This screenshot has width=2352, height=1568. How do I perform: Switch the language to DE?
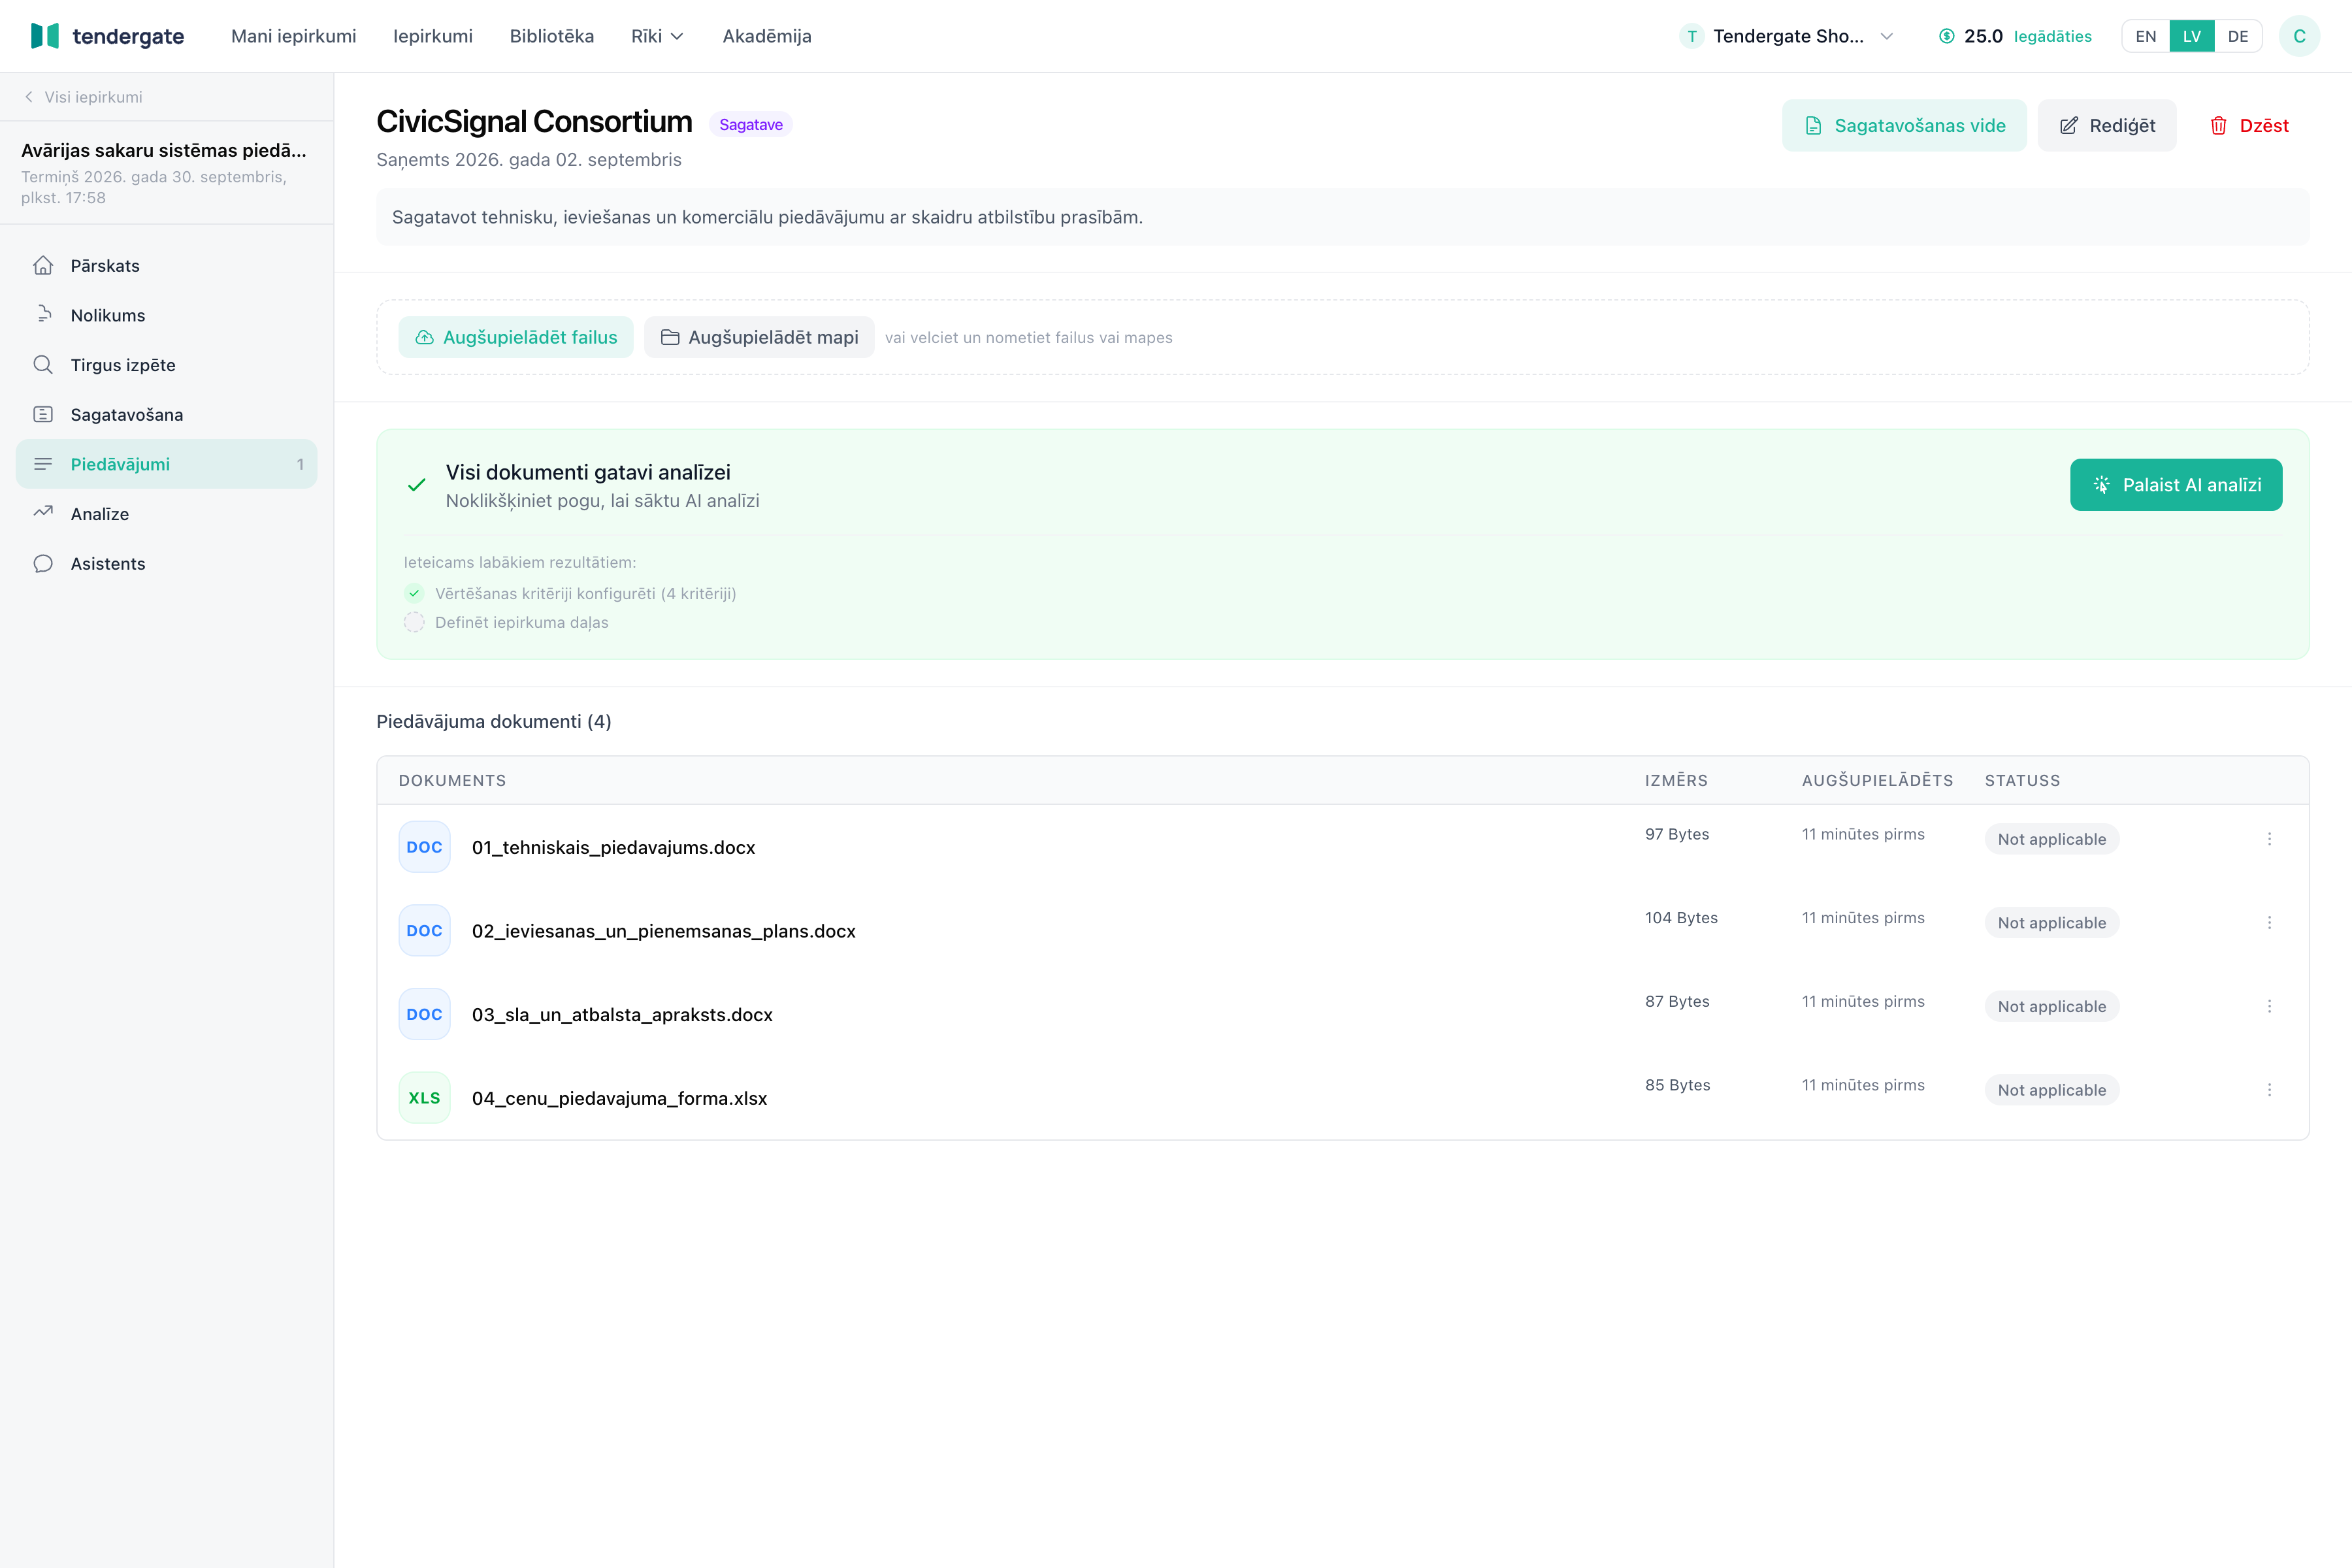2238,36
